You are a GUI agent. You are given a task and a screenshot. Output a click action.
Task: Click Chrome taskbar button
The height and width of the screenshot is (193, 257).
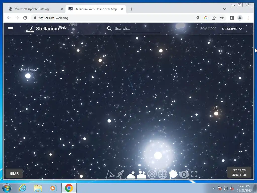click(x=69, y=188)
